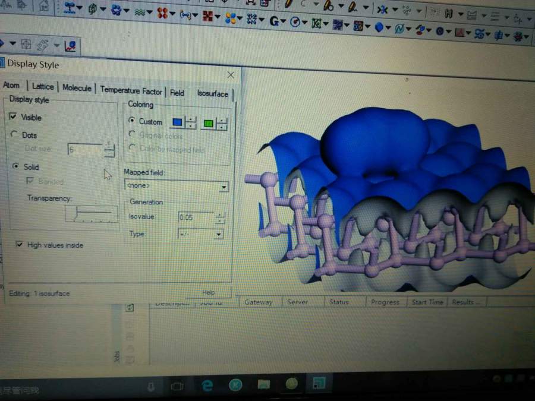Switch to the Field tab

point(177,93)
